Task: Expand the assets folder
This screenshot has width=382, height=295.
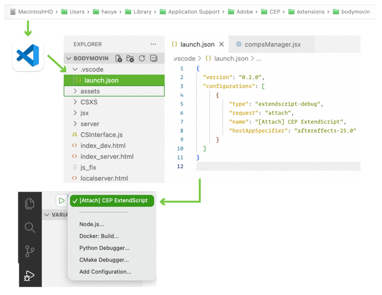Action: 75,91
